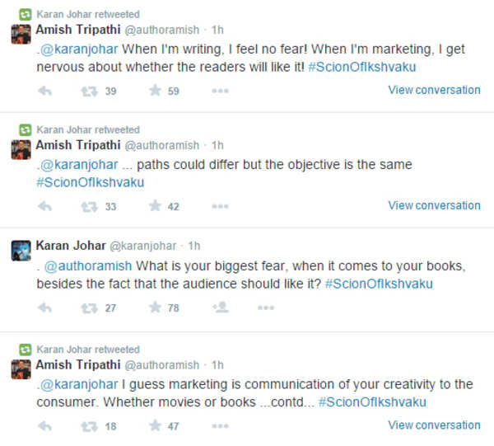The width and height of the screenshot is (494, 446).
Task: Click Karan Johar's profile avatar
Action: [x=21, y=251]
